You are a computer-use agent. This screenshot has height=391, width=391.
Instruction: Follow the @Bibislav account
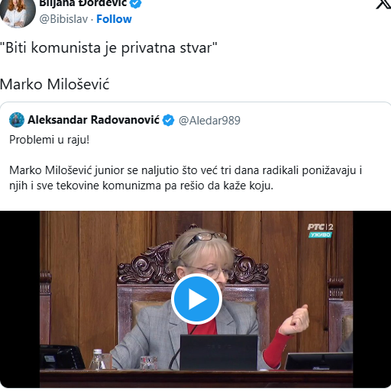114,19
